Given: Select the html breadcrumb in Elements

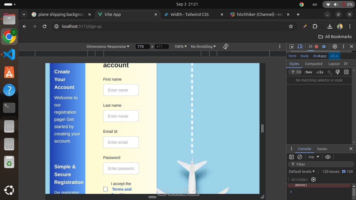Looking at the screenshot, I should click(x=292, y=56).
